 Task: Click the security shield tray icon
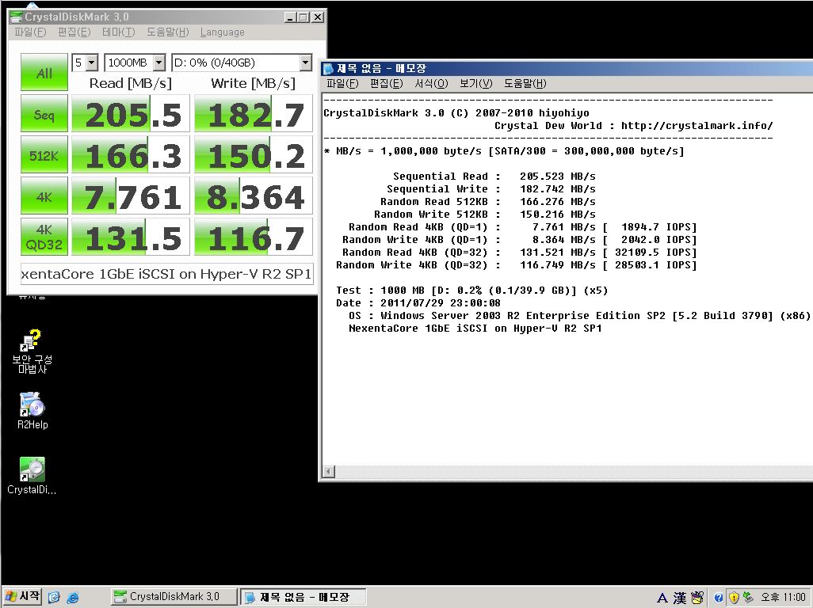tap(734, 598)
